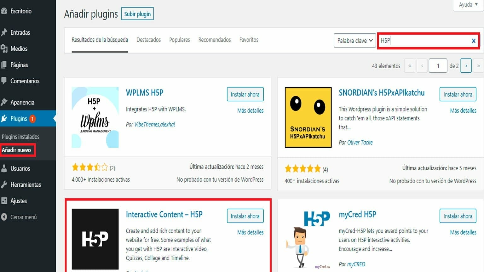
Task: Click the page number input field
Action: point(438,65)
